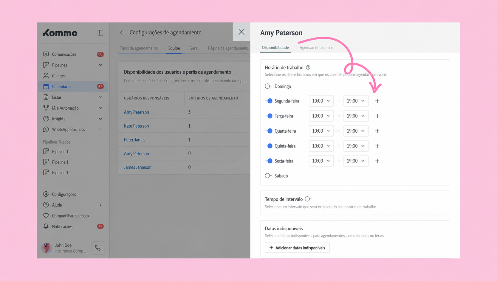Disable the Sexta-feira toggle
Screen dimensions: 497x281
[269, 161]
